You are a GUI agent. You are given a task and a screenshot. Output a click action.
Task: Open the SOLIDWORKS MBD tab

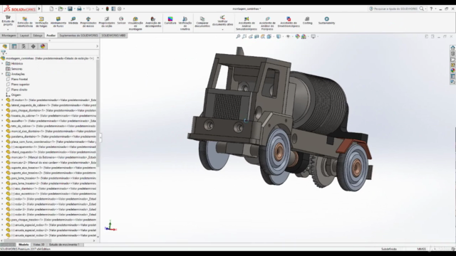[x=113, y=36]
